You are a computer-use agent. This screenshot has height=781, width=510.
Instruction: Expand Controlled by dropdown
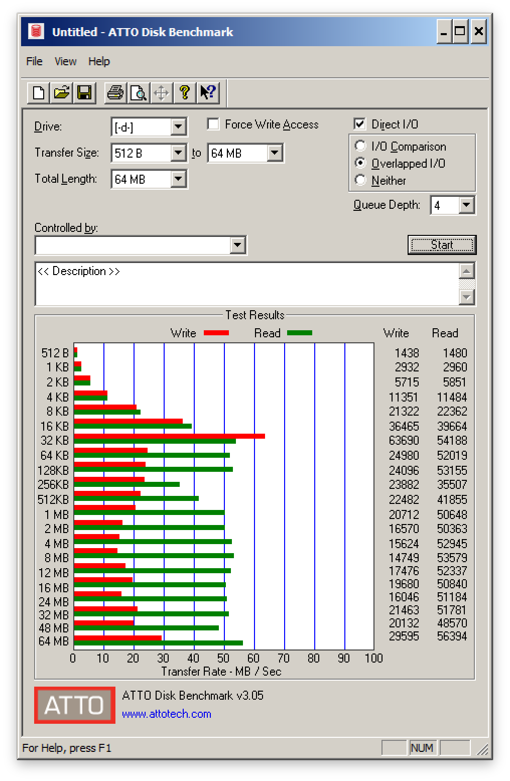point(237,245)
